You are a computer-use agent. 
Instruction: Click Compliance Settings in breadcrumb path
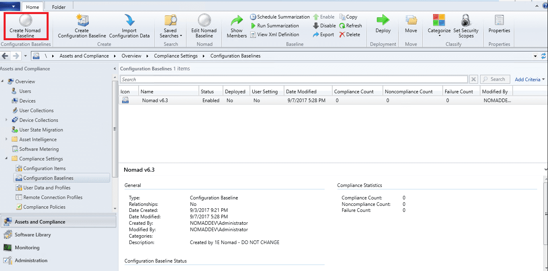[176, 56]
